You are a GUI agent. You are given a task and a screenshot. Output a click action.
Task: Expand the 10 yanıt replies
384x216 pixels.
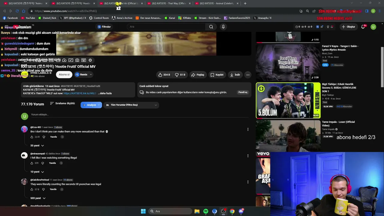[x=37, y=172]
